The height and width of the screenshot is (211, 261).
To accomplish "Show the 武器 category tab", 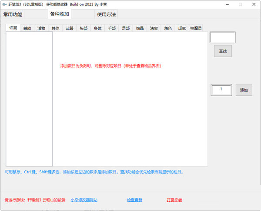I will [x=70, y=28].
